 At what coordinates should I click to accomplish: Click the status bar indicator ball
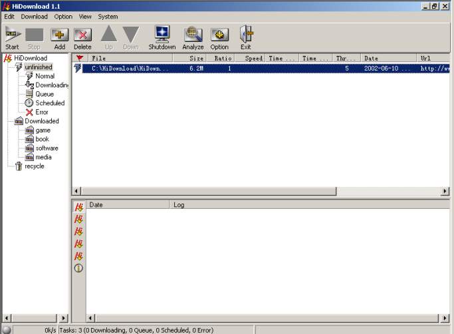coord(7,330)
